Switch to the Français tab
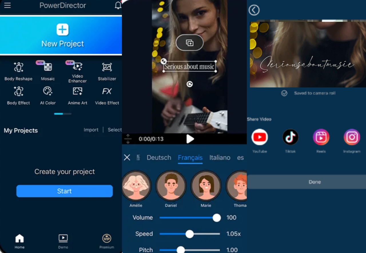This screenshot has width=366, height=253. click(190, 157)
